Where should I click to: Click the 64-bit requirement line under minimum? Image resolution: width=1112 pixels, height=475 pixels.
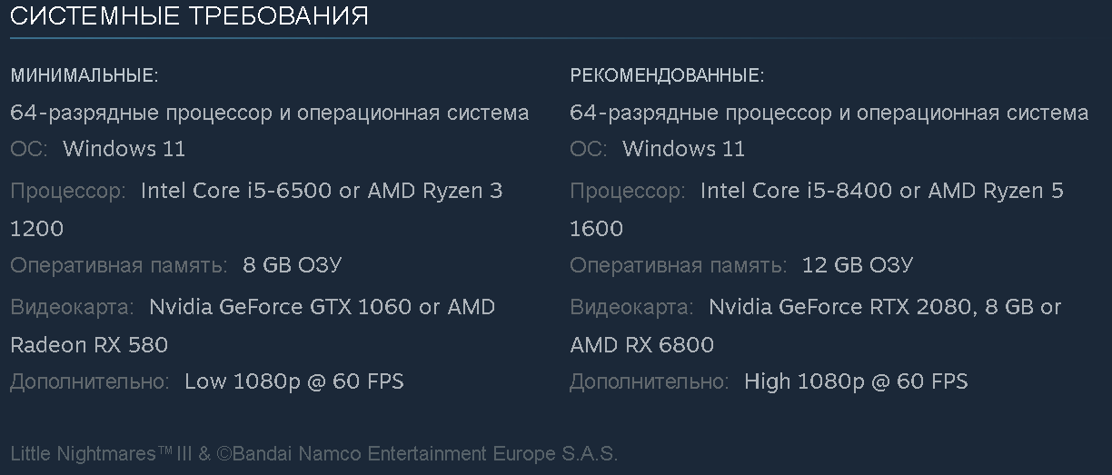tap(269, 114)
